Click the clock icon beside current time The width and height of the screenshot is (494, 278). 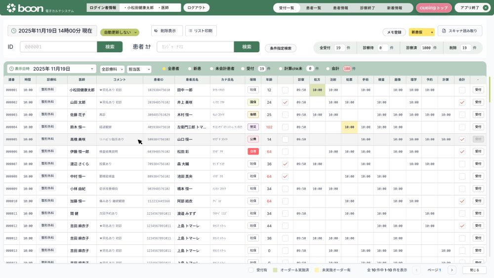click(x=13, y=31)
